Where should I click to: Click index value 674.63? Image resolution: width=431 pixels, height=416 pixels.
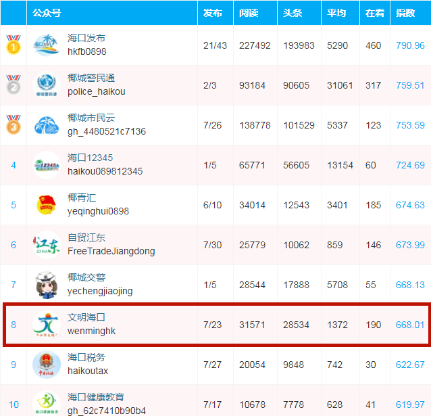click(410, 205)
